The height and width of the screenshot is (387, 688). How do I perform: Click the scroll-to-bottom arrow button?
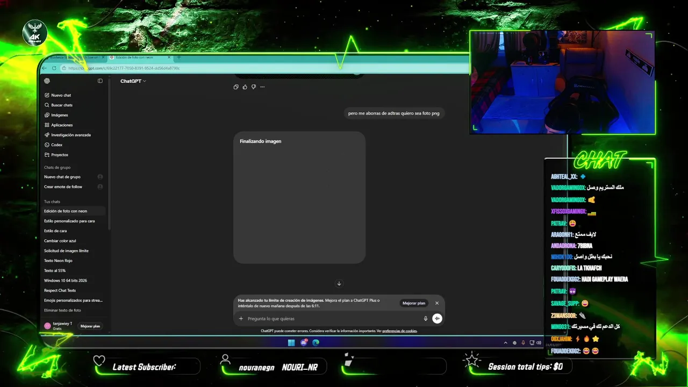point(339,284)
